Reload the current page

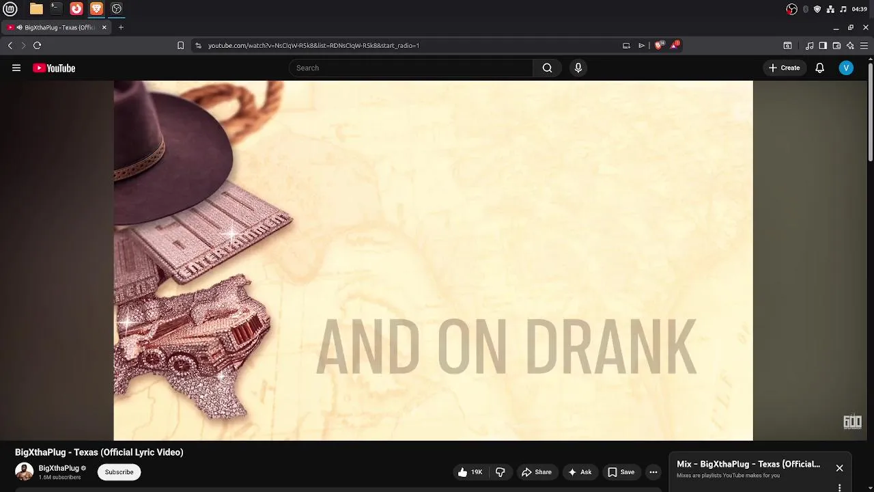point(37,45)
